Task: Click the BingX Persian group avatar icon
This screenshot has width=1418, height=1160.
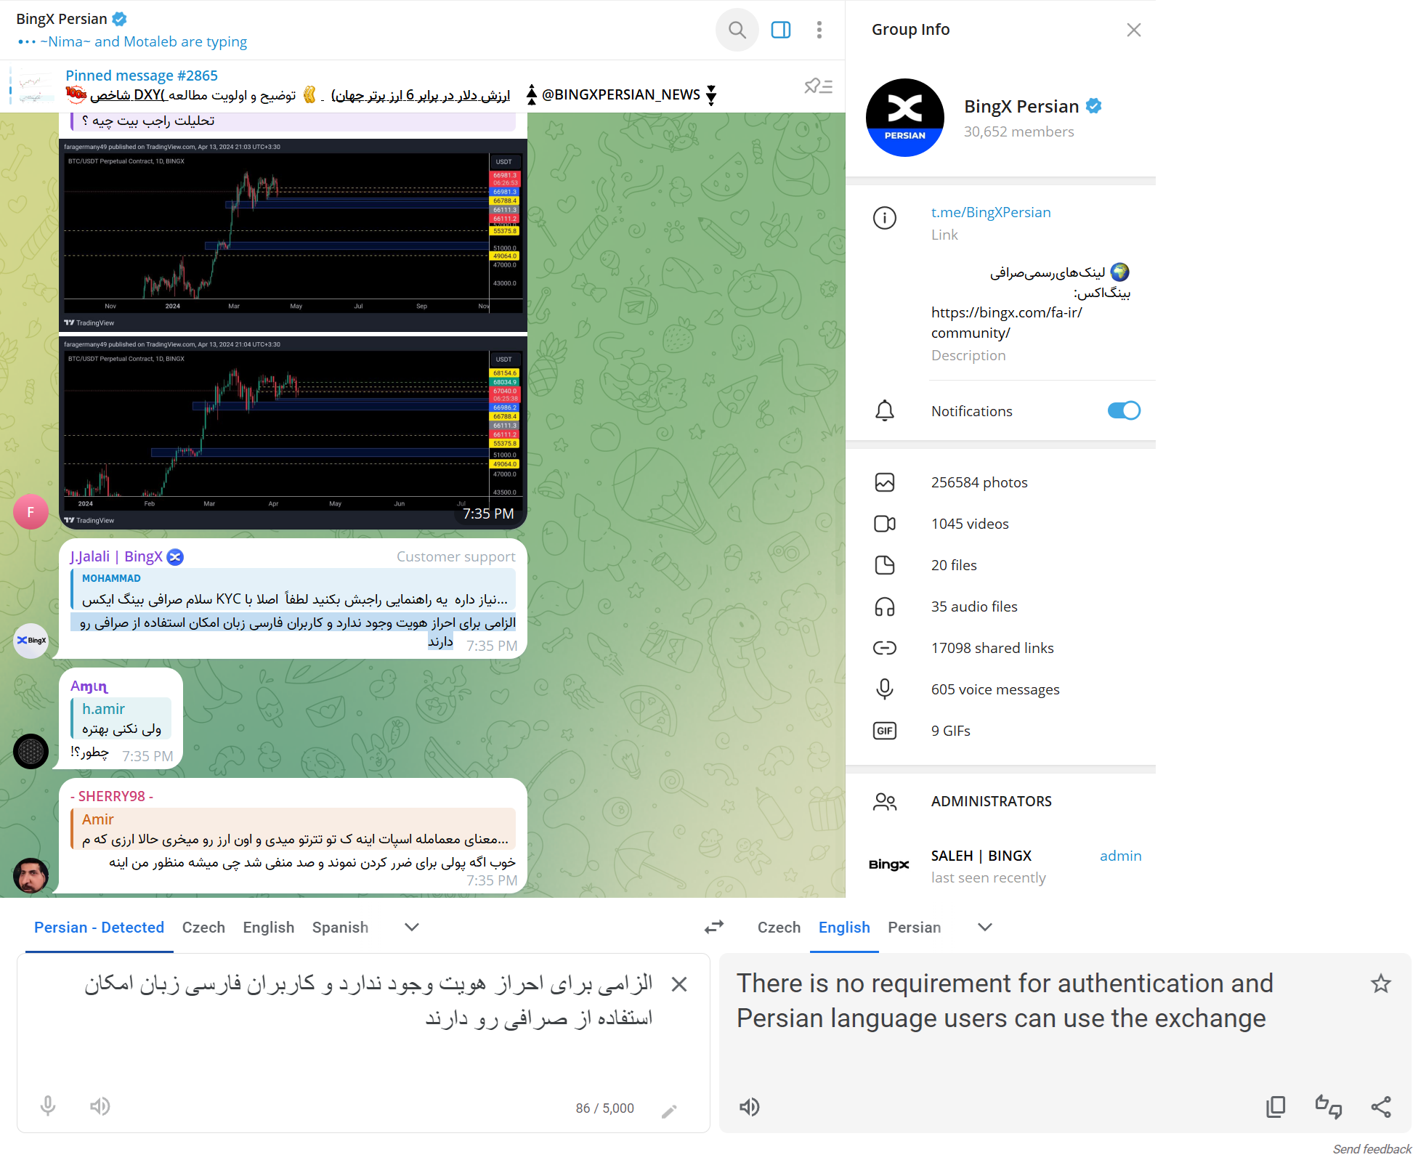Action: (x=906, y=117)
